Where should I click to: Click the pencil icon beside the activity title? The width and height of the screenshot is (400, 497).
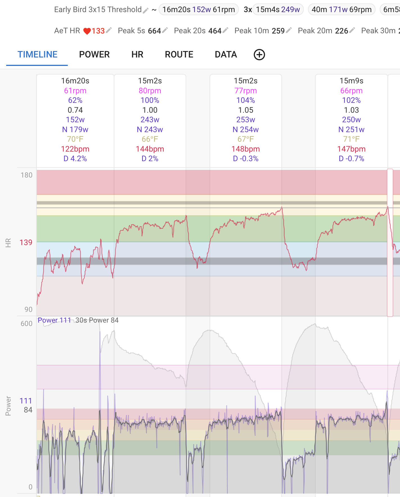tap(145, 10)
